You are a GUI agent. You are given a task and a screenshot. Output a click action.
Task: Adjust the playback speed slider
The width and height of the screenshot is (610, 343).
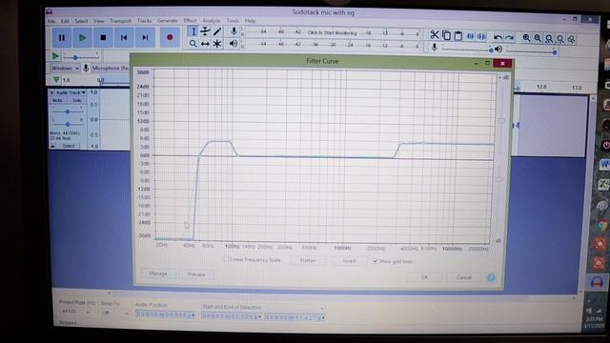click(x=81, y=57)
